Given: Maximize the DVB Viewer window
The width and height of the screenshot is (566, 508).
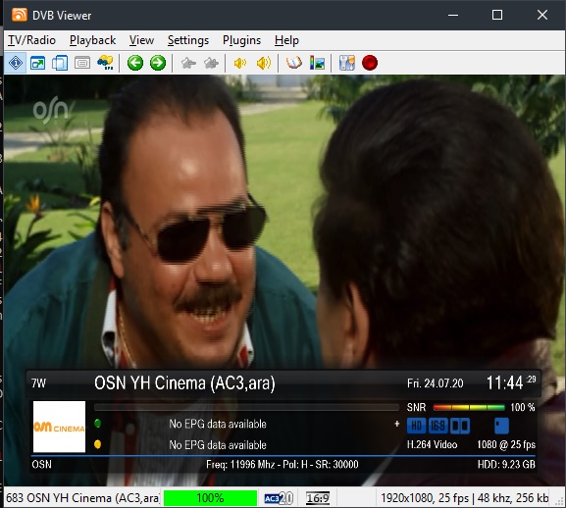Looking at the screenshot, I should pyautogui.click(x=497, y=15).
